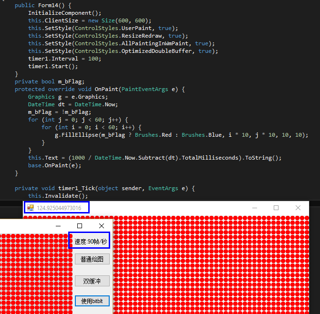Image resolution: width=320 pixels, height=314 pixels.
Task: Click the timer1.Interval = 100; line
Action: (x=64, y=59)
